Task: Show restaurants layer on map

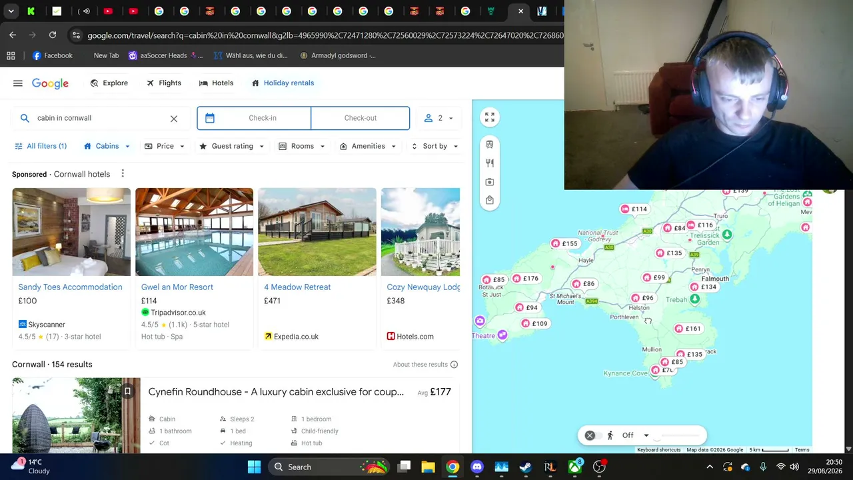Action: tap(490, 163)
